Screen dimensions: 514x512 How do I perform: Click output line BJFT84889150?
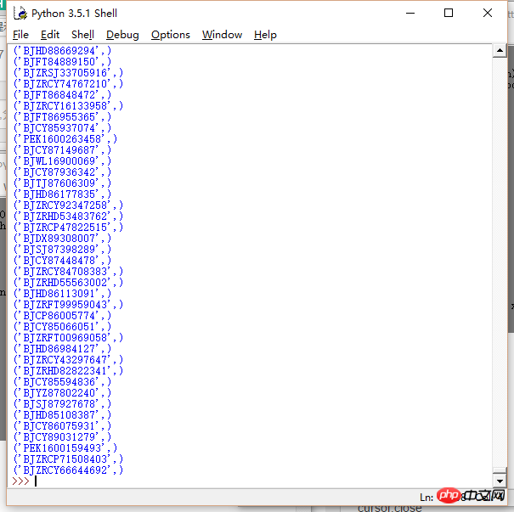62,62
